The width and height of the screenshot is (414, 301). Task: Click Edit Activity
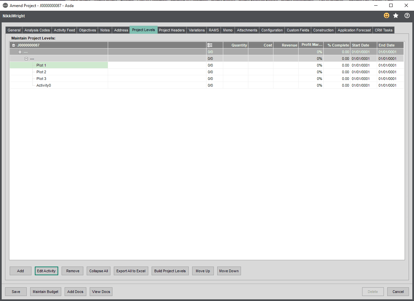click(x=47, y=271)
